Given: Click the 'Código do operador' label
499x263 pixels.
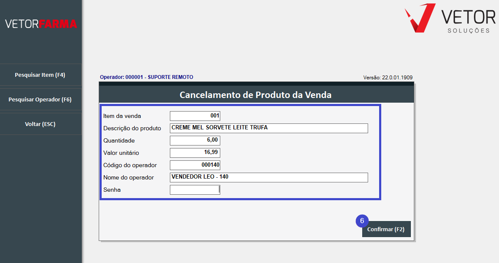Looking at the screenshot, I should click(130, 165).
